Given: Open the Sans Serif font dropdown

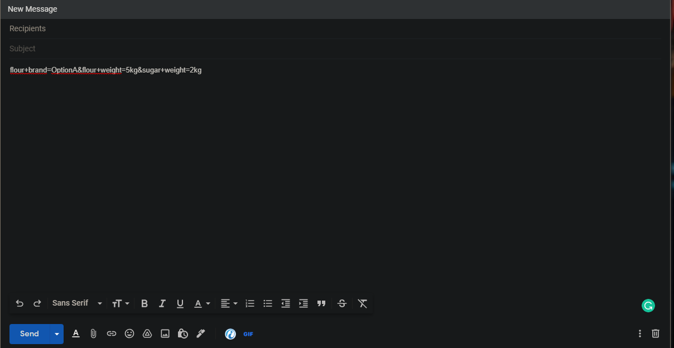Looking at the screenshot, I should coord(77,303).
